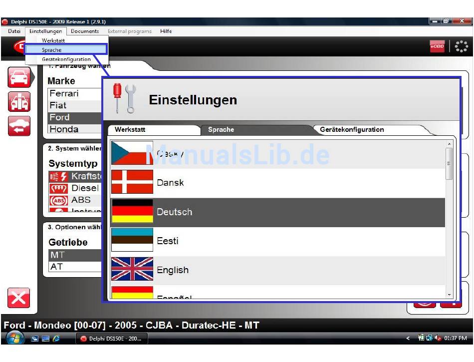Select the Estonian flag icon
The height and width of the screenshot is (362, 474).
pos(132,240)
